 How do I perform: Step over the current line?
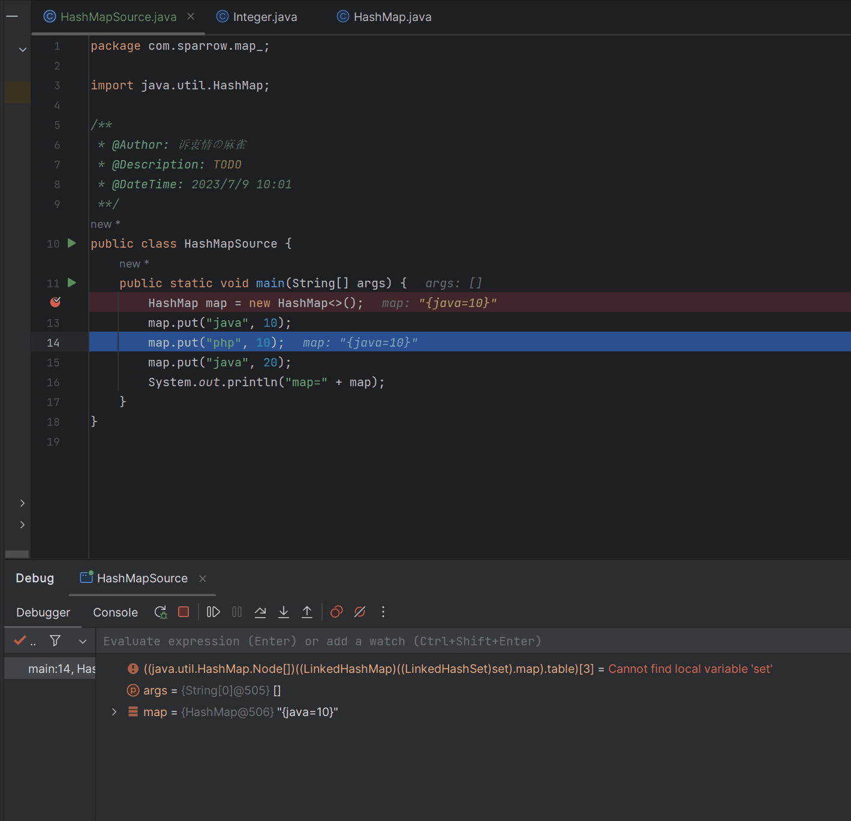coord(260,612)
